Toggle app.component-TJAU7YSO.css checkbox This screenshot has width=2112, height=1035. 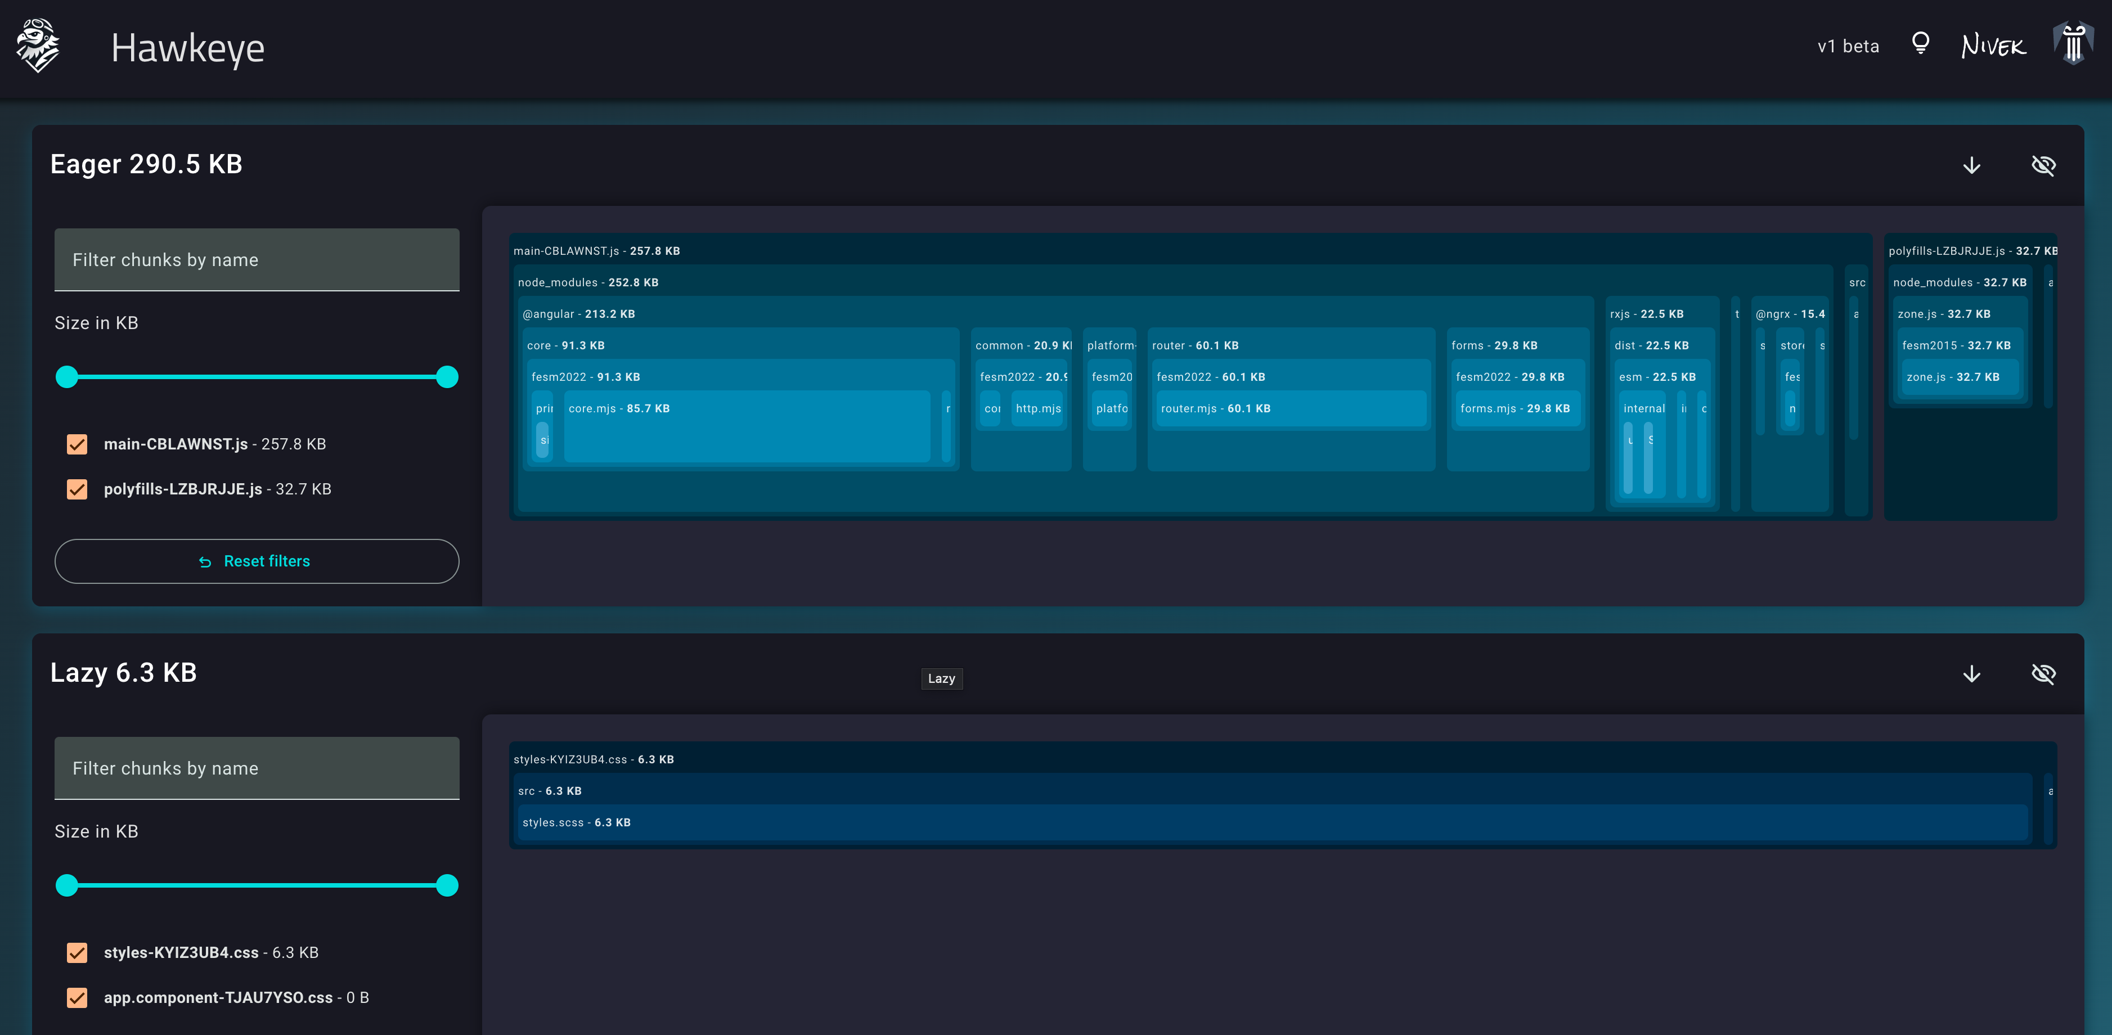point(77,997)
